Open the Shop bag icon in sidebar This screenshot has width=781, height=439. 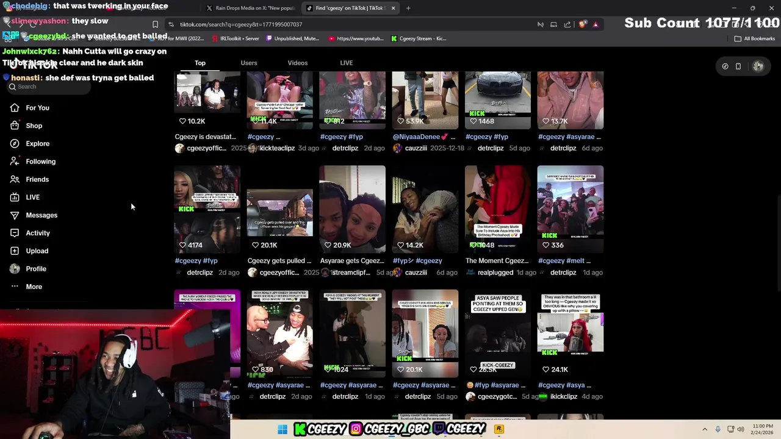point(15,126)
